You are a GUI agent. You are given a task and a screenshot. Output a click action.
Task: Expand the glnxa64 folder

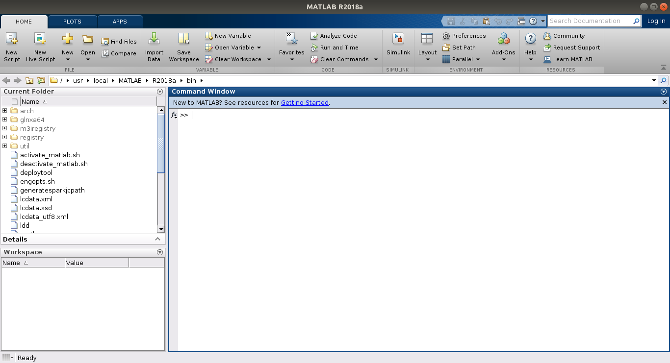[5, 120]
